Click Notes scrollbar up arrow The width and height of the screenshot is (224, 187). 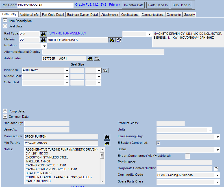(102, 149)
